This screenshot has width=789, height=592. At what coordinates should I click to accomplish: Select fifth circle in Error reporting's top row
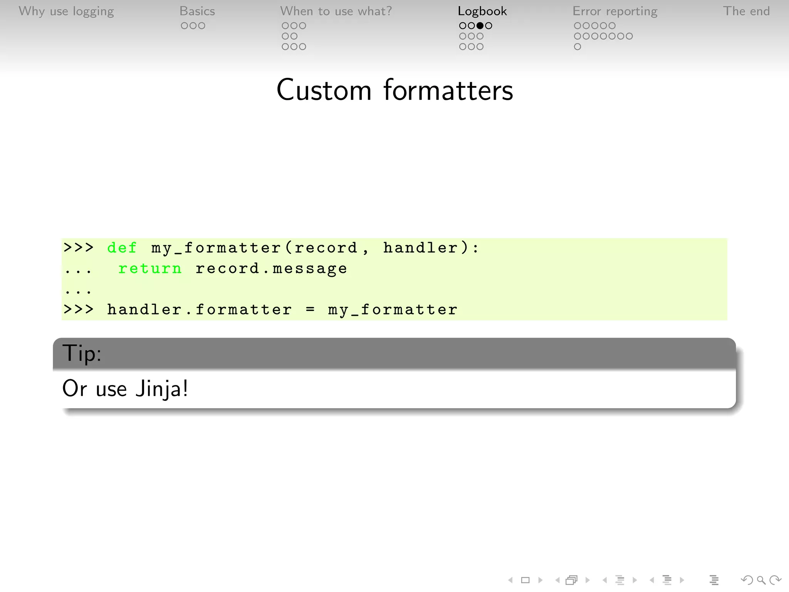(x=612, y=26)
